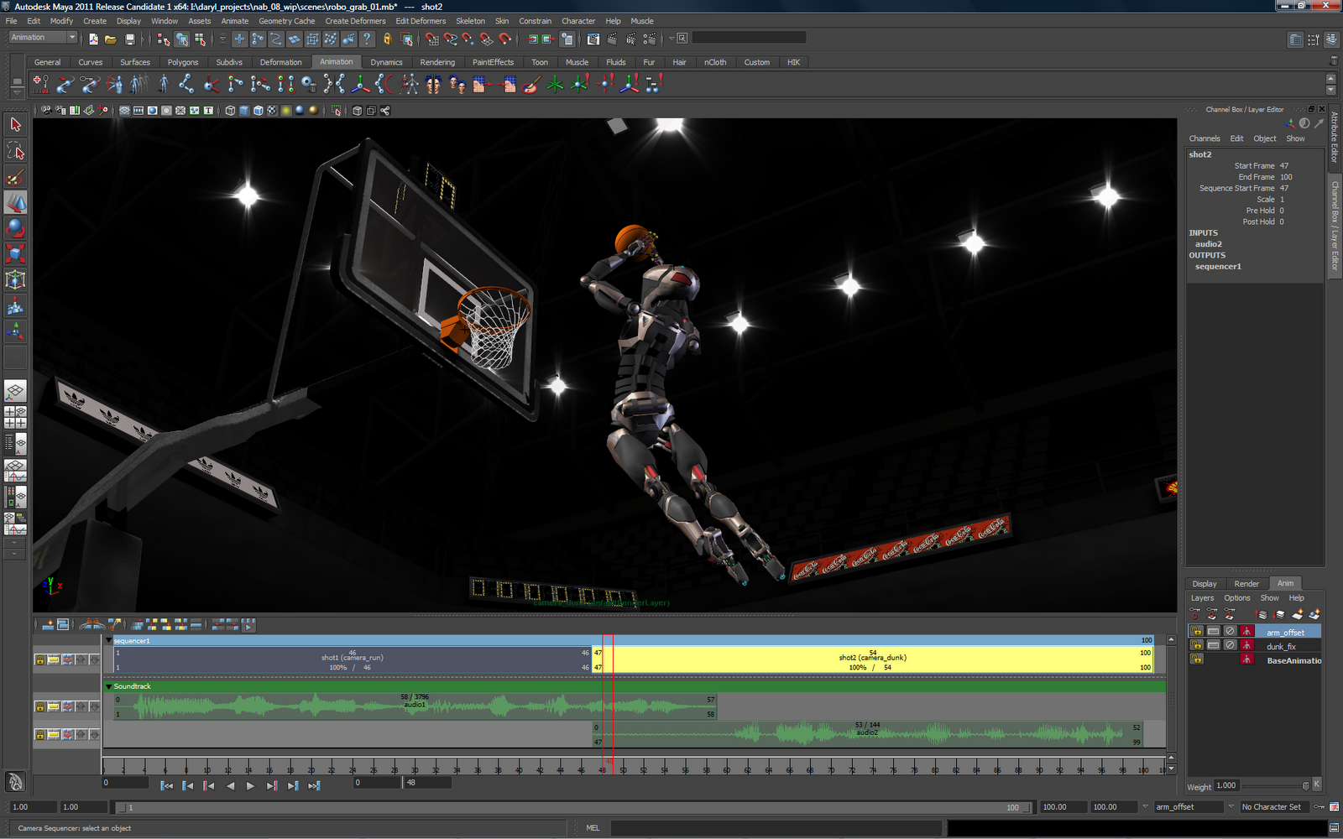Screen dimensions: 1343x839
Task: Open the Graph Editor panel layout icon
Action: click(x=14, y=471)
